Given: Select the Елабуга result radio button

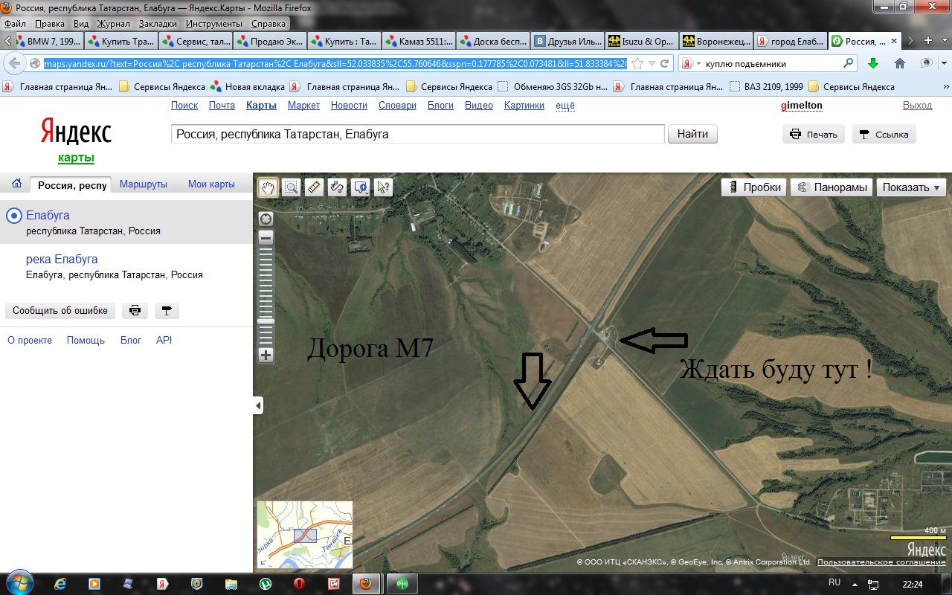Looking at the screenshot, I should coord(13,216).
